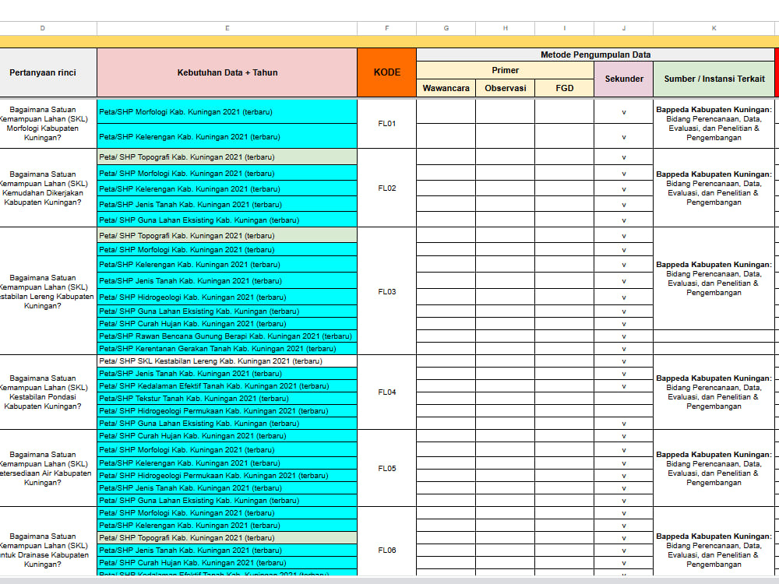Click green Topografi cell in FL06 group

(x=227, y=538)
